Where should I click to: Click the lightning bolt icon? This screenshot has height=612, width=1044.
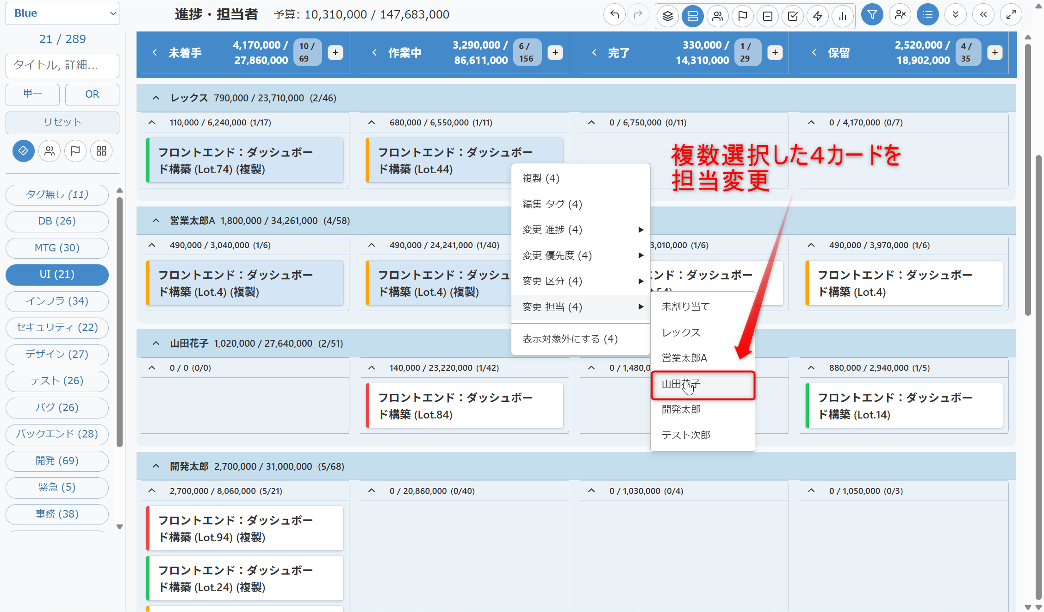pos(817,16)
